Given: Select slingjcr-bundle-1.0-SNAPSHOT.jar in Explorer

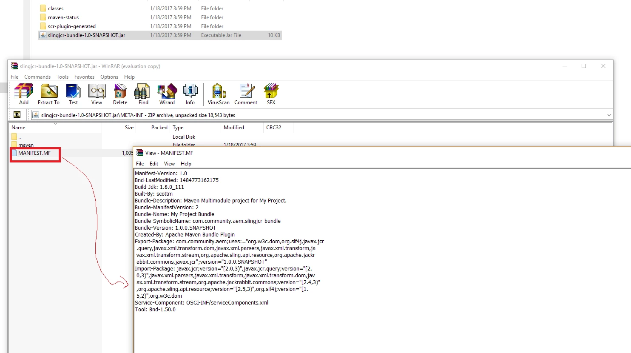Looking at the screenshot, I should click(87, 35).
